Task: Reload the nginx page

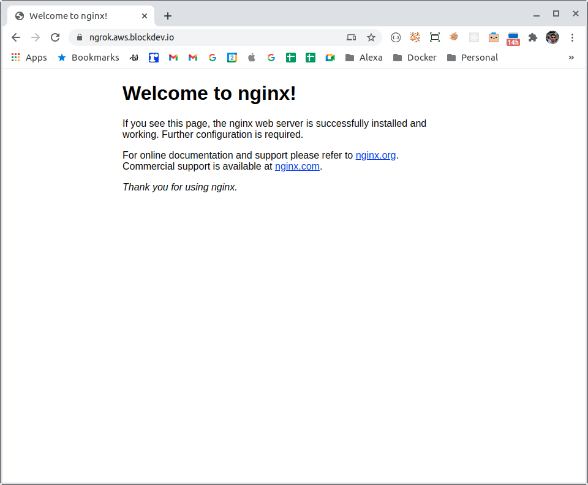Action: tap(55, 37)
